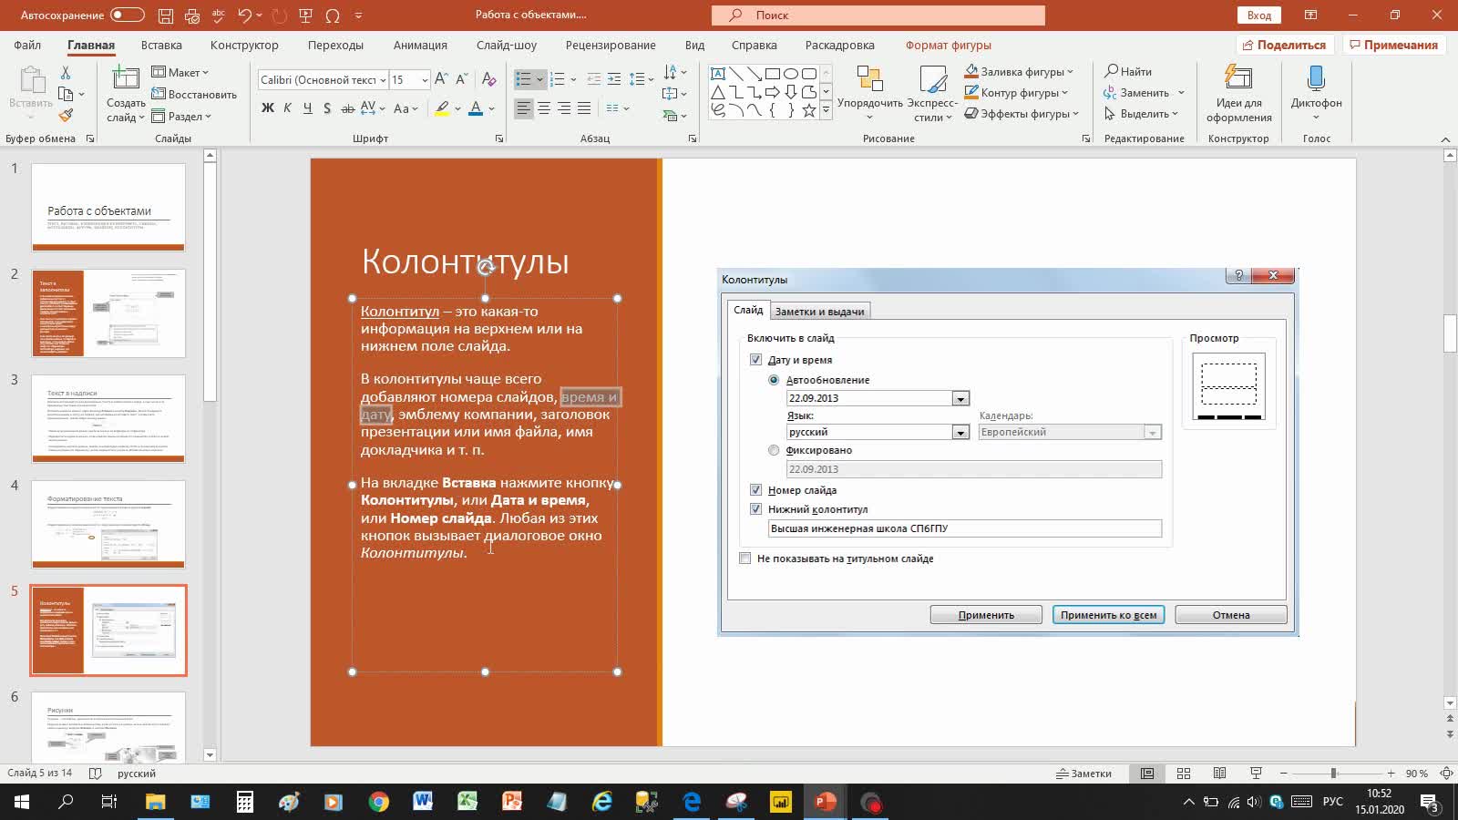The image size is (1458, 820).
Task: Switch to the Вставка ribbon tab
Action: coord(161,45)
